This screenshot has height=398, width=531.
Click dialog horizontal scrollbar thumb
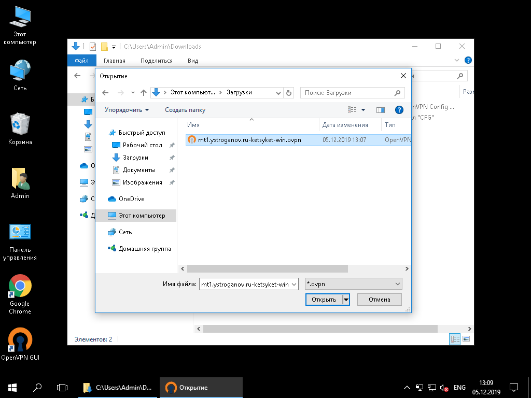click(x=267, y=269)
